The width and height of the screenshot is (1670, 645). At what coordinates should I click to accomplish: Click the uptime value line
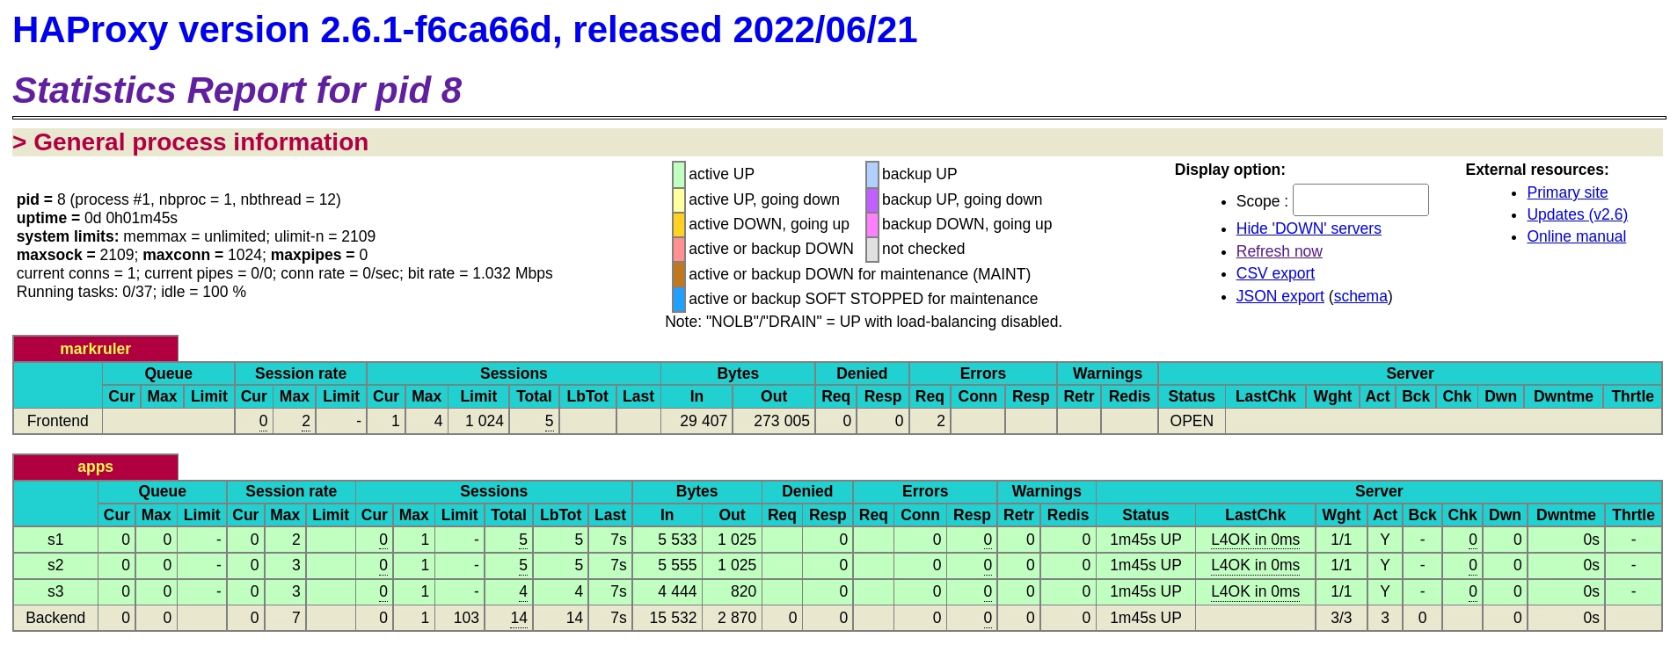(x=97, y=218)
